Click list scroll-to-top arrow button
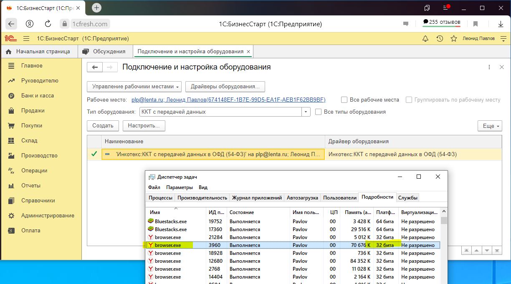 click(466, 250)
